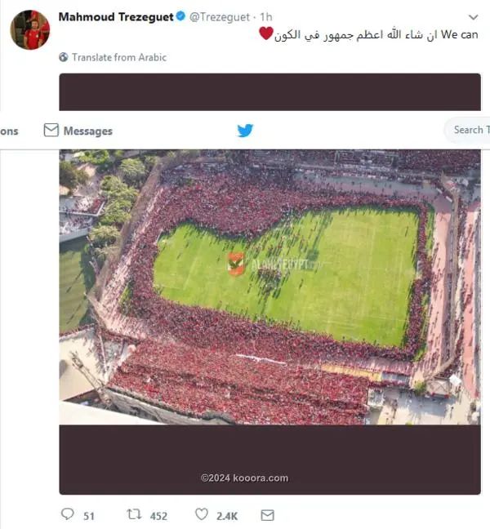Open the partially visible Notifications tab
The width and height of the screenshot is (490, 529).
pyautogui.click(x=9, y=131)
